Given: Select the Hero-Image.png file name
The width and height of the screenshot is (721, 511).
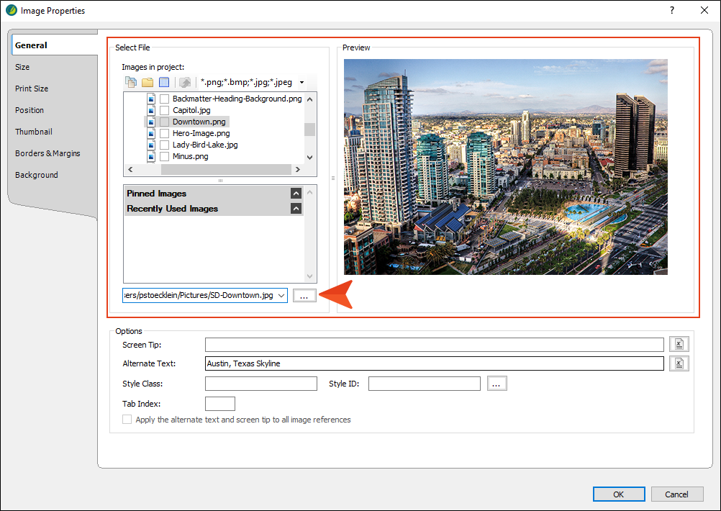Looking at the screenshot, I should click(x=201, y=133).
